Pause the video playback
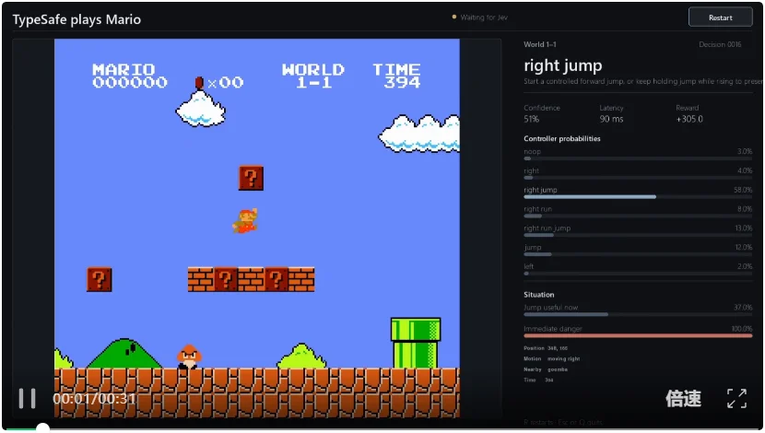This screenshot has height=433, width=765. click(x=28, y=398)
